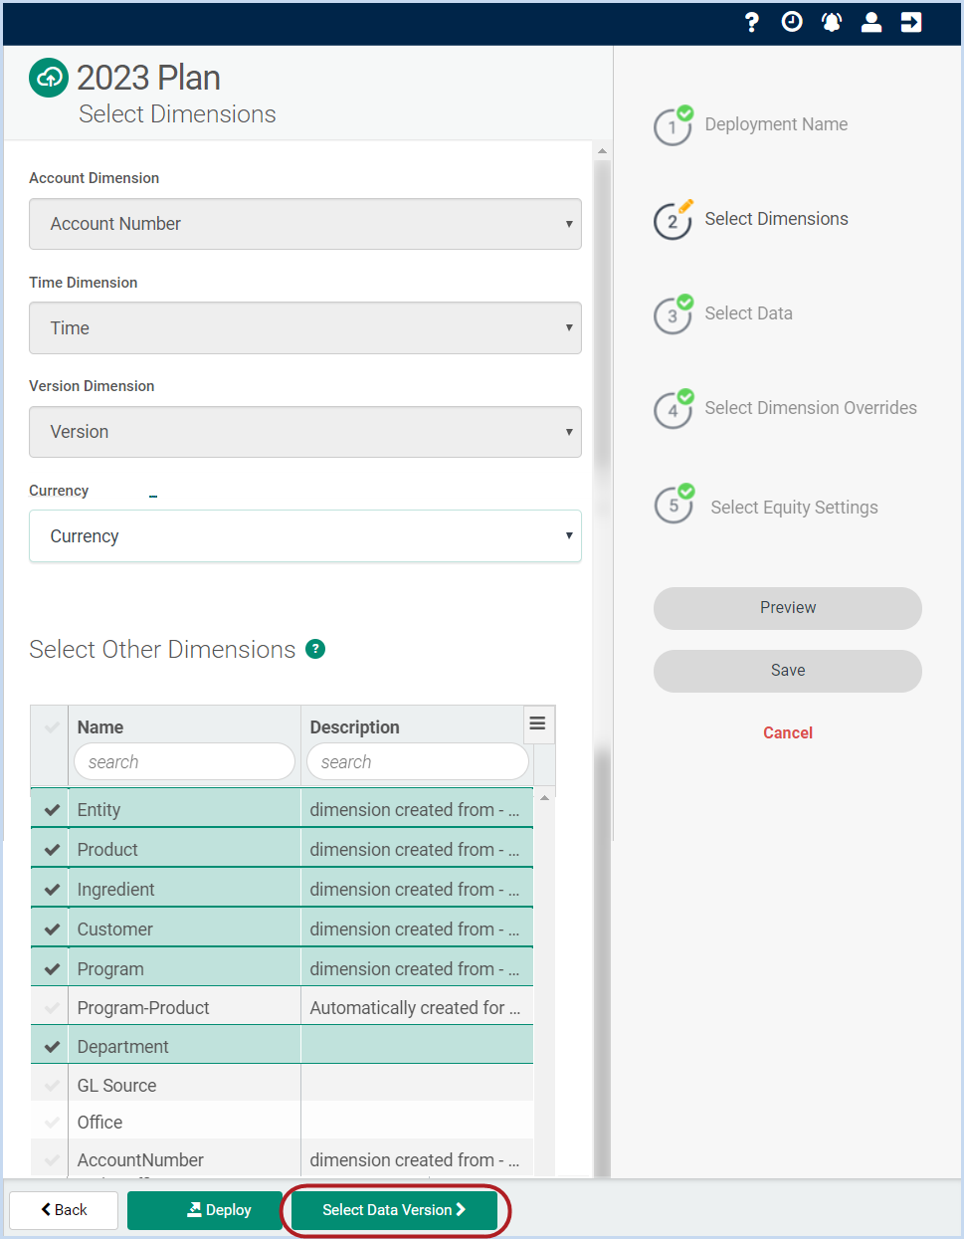Click the form scrollbar up arrow
Screen dimensions: 964x1239
tap(602, 151)
